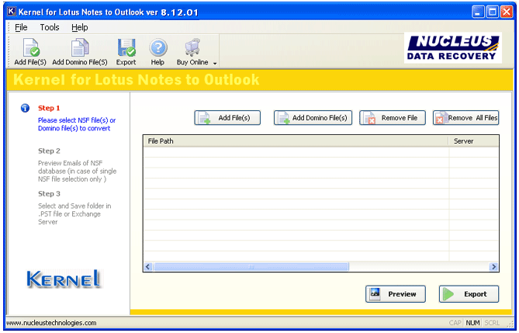The height and width of the screenshot is (333, 519).
Task: Click the Preview button
Action: coord(396,294)
